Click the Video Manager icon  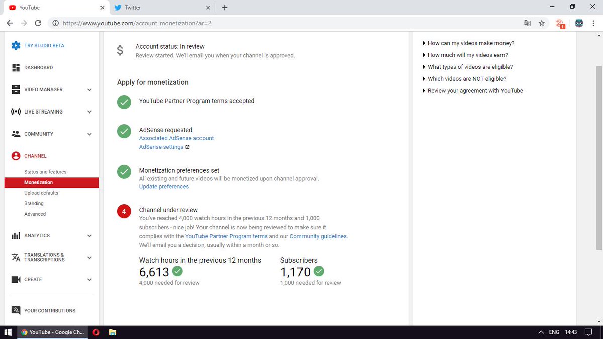[x=16, y=89]
